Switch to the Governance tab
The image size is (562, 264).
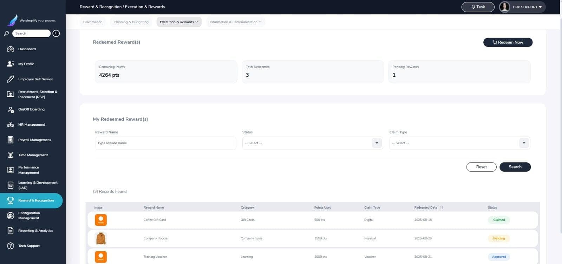[x=93, y=22]
